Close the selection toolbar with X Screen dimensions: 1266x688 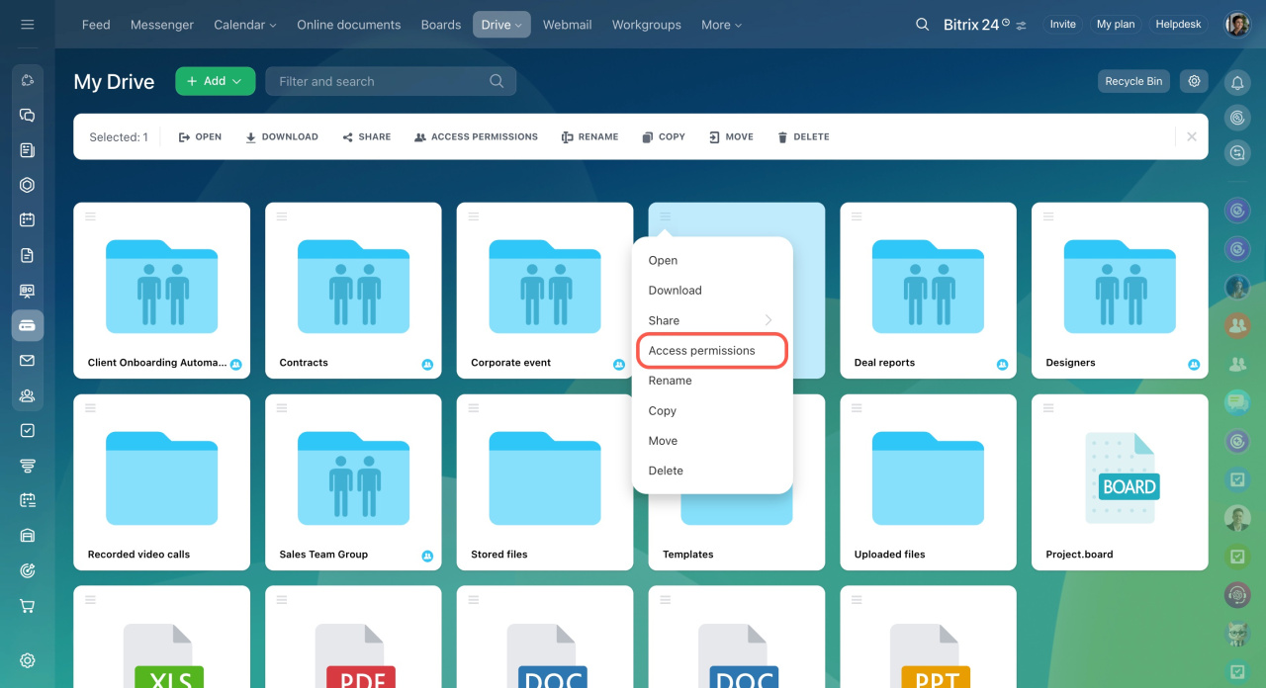(1191, 136)
